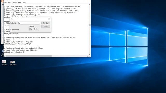Click the horizontal scrollbar right arrow

pyautogui.click(x=88, y=56)
